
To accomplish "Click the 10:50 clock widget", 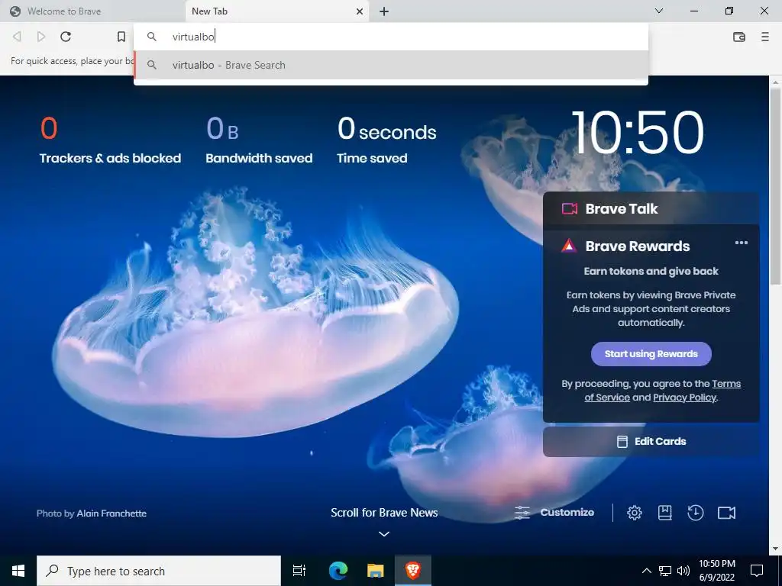I will 638,132.
